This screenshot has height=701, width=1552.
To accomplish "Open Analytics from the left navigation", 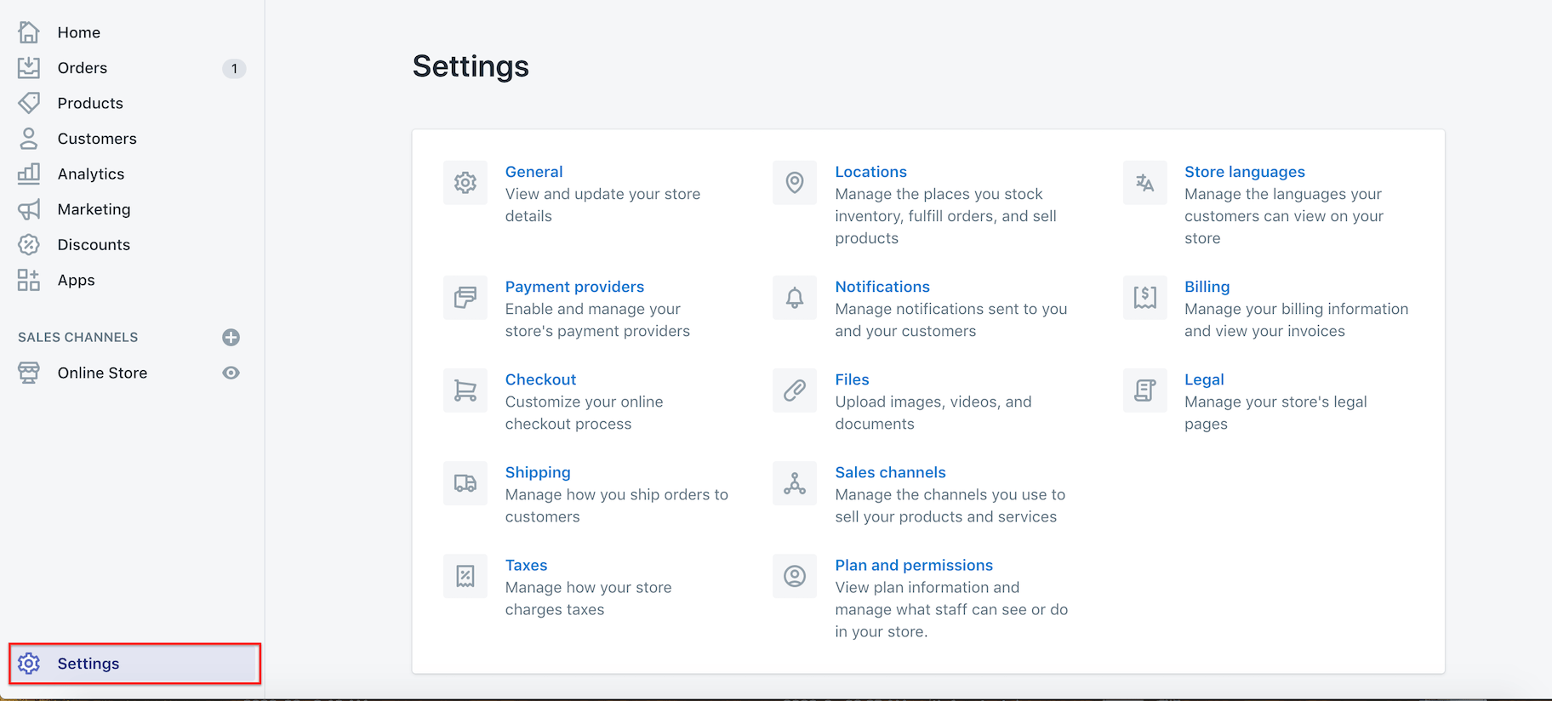I will (x=91, y=174).
